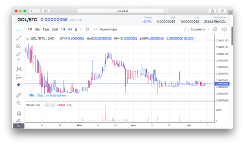The width and height of the screenshot is (245, 146).
Task: Open the Индикаторы indicators menu
Action: [x=105, y=29]
